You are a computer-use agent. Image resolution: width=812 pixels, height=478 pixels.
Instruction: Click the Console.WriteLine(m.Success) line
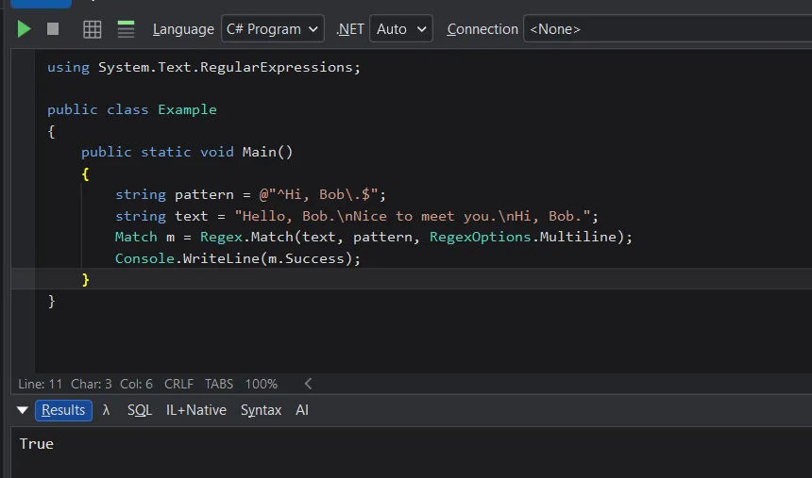238,258
